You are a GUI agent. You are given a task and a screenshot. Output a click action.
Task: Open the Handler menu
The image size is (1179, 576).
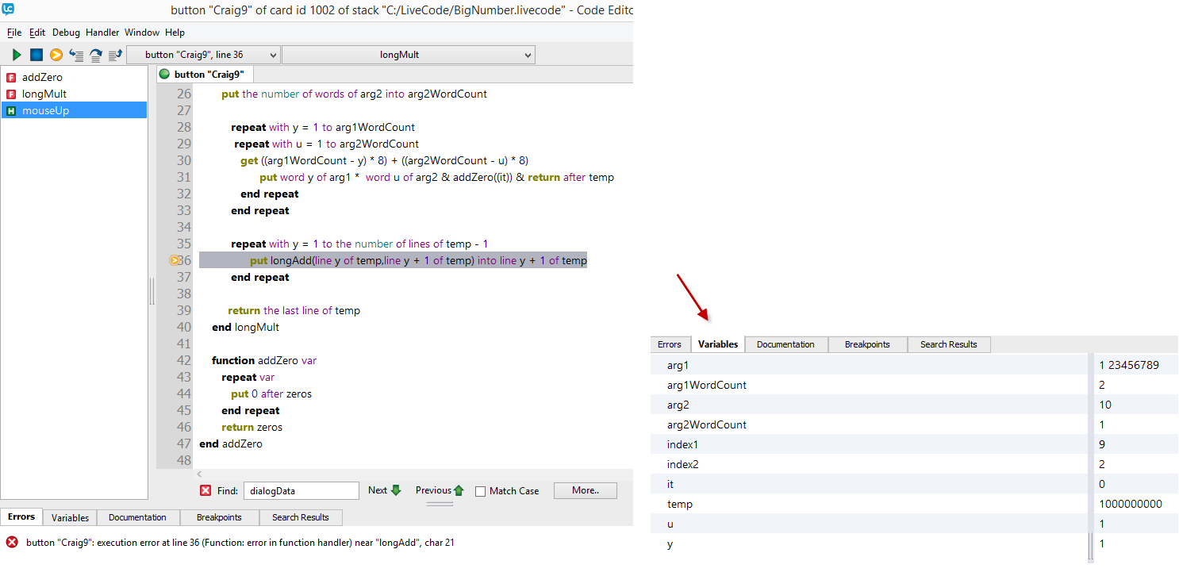(102, 33)
